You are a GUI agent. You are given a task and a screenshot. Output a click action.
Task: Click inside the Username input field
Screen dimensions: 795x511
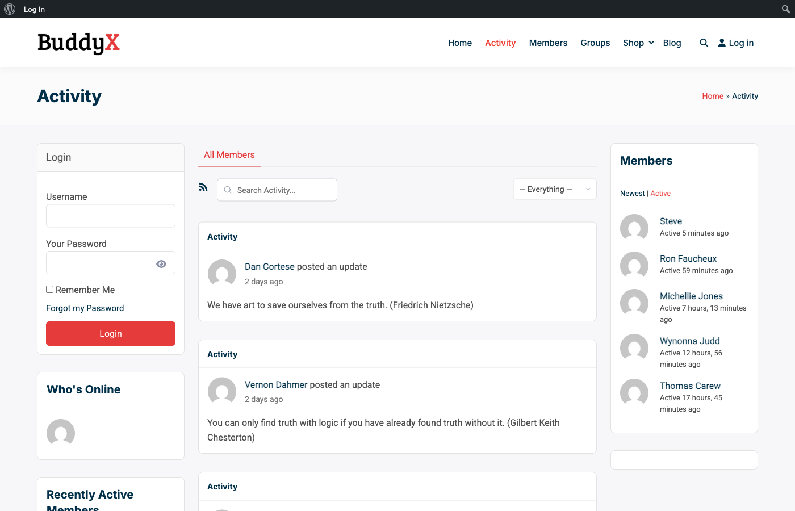coord(110,216)
